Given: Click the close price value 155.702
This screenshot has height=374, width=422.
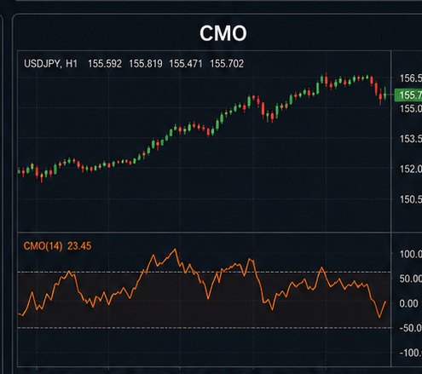Looking at the screenshot, I should pyautogui.click(x=227, y=64).
